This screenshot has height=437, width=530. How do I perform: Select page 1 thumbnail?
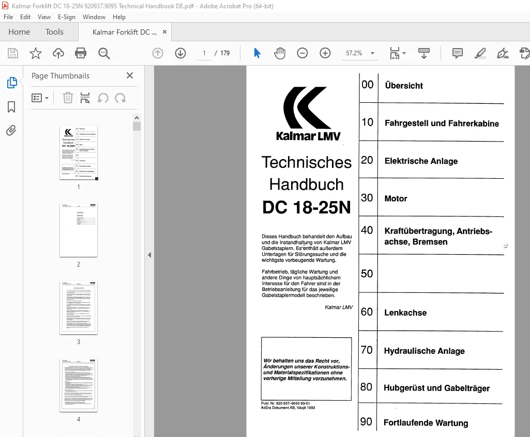(x=79, y=153)
